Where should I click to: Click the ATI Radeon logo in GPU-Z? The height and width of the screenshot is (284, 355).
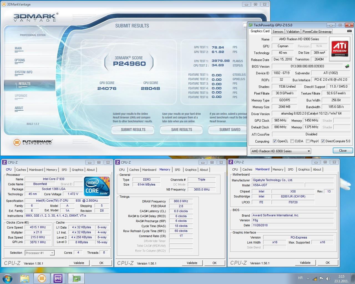pyautogui.click(x=340, y=49)
